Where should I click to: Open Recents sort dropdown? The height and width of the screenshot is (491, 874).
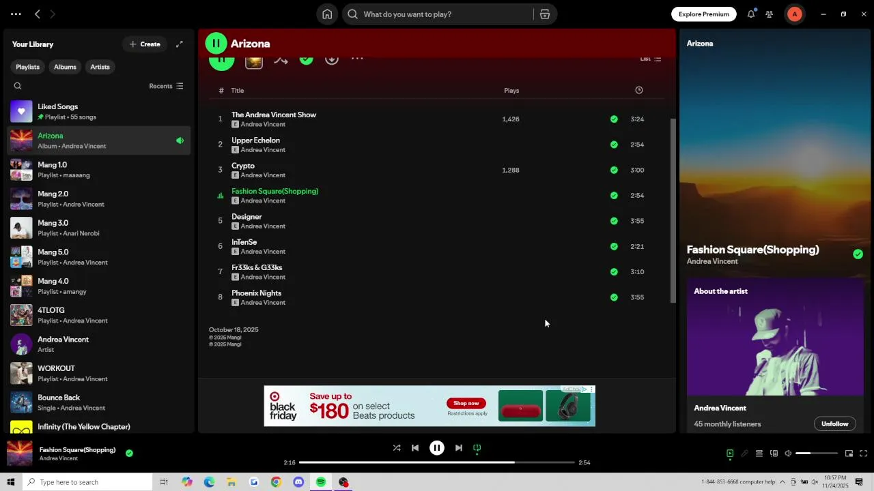166,86
